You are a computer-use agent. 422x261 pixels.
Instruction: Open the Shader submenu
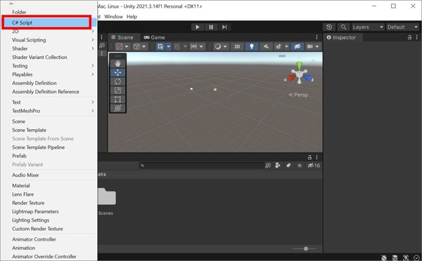[x=49, y=48]
